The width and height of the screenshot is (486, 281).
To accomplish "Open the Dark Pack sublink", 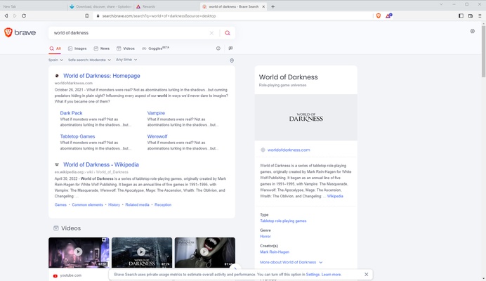I will (x=71, y=113).
